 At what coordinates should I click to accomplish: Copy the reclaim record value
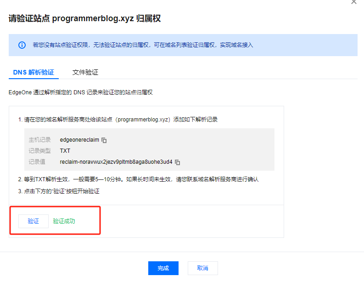177,162
